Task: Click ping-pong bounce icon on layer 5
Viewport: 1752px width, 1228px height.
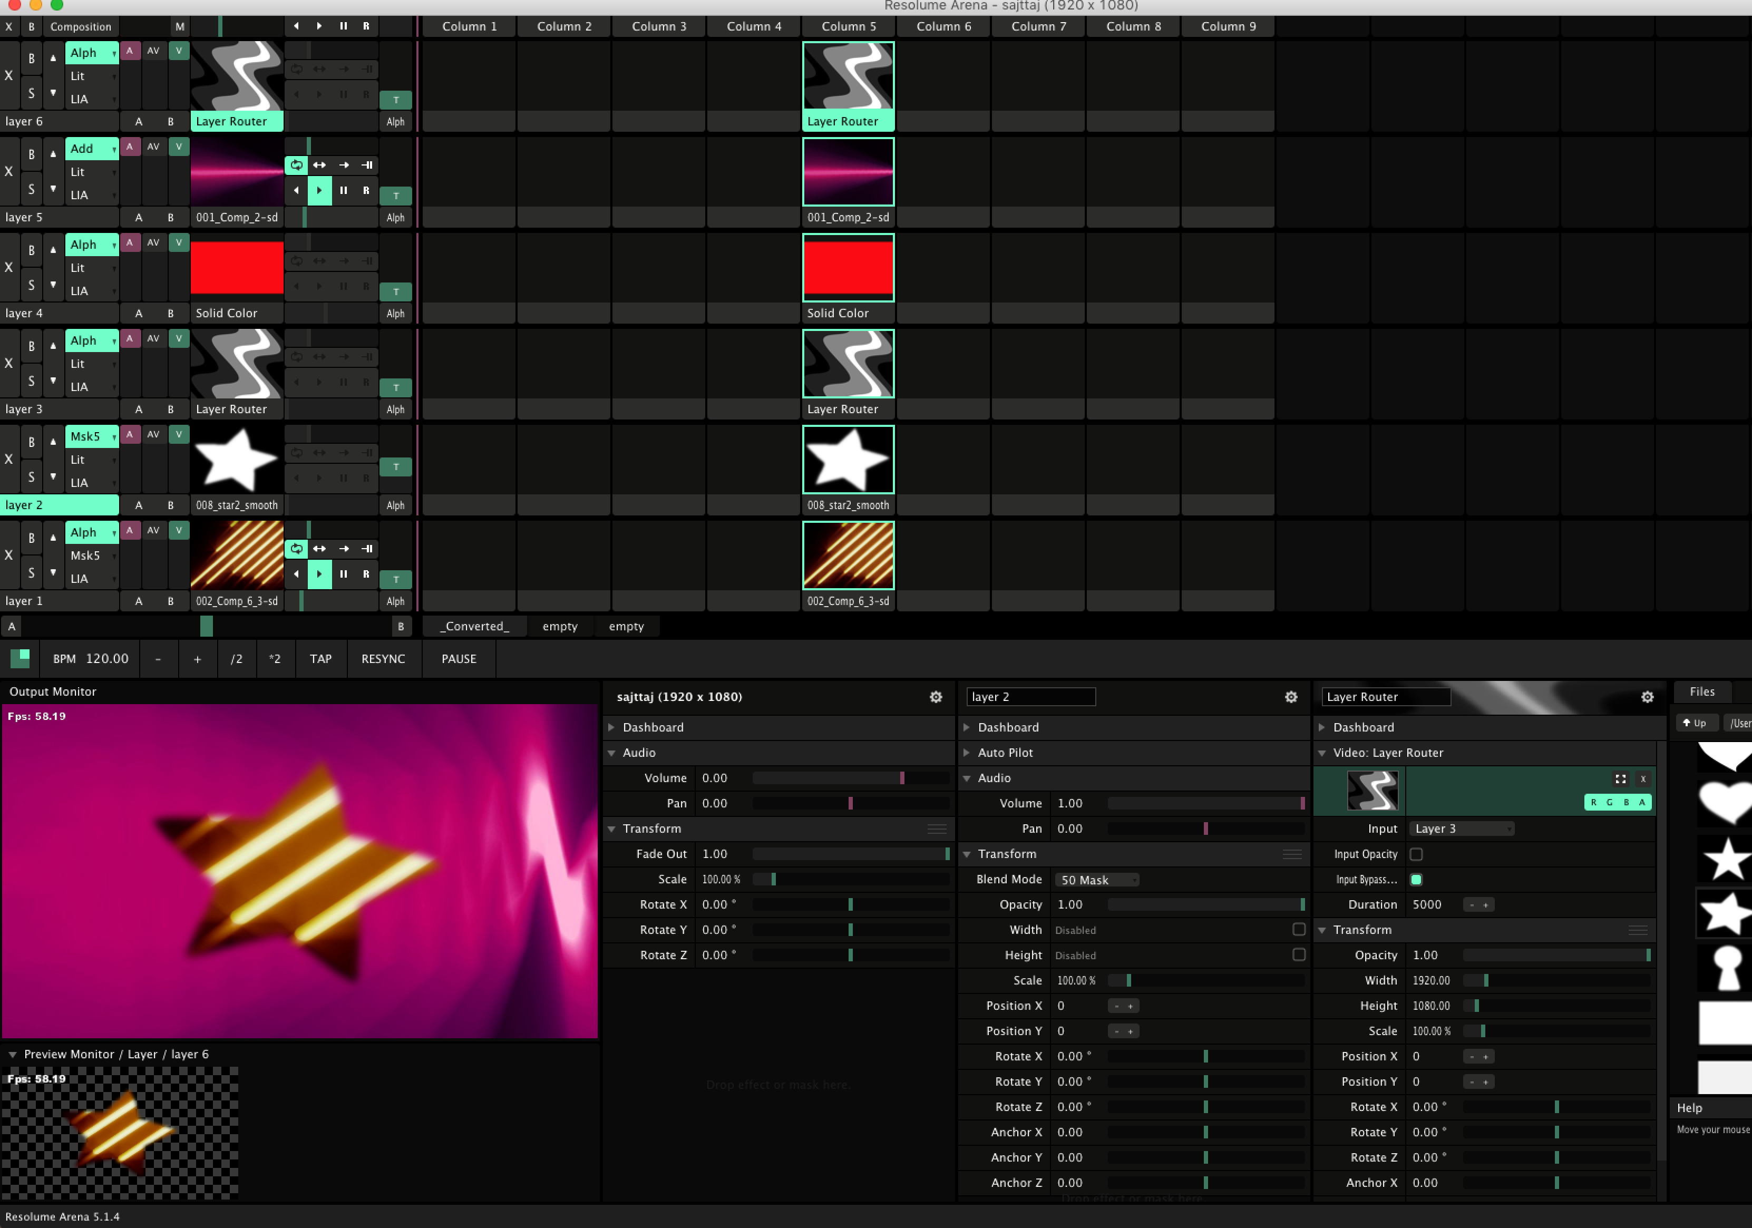Action: pos(320,165)
